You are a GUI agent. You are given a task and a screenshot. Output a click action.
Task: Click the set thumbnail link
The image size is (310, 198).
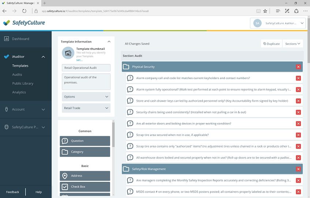[79, 60]
